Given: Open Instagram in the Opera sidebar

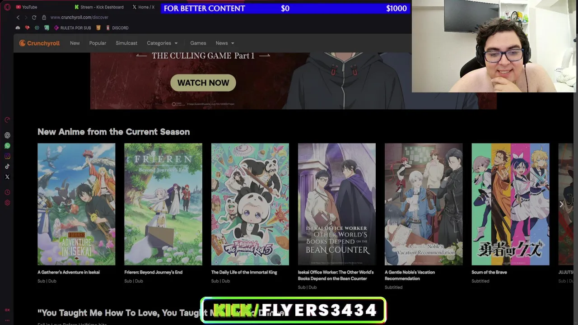Looking at the screenshot, I should tap(7, 156).
